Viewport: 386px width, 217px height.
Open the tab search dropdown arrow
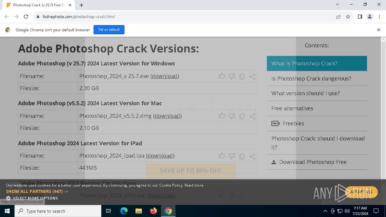[x=337, y=4]
